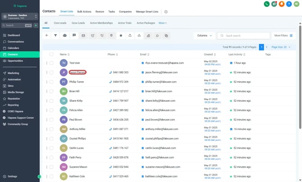Click the delete contacts trash icon
The image size is (302, 182).
coord(111,35)
